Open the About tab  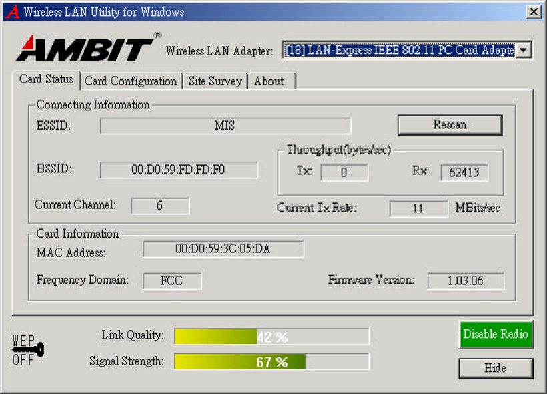tap(272, 81)
